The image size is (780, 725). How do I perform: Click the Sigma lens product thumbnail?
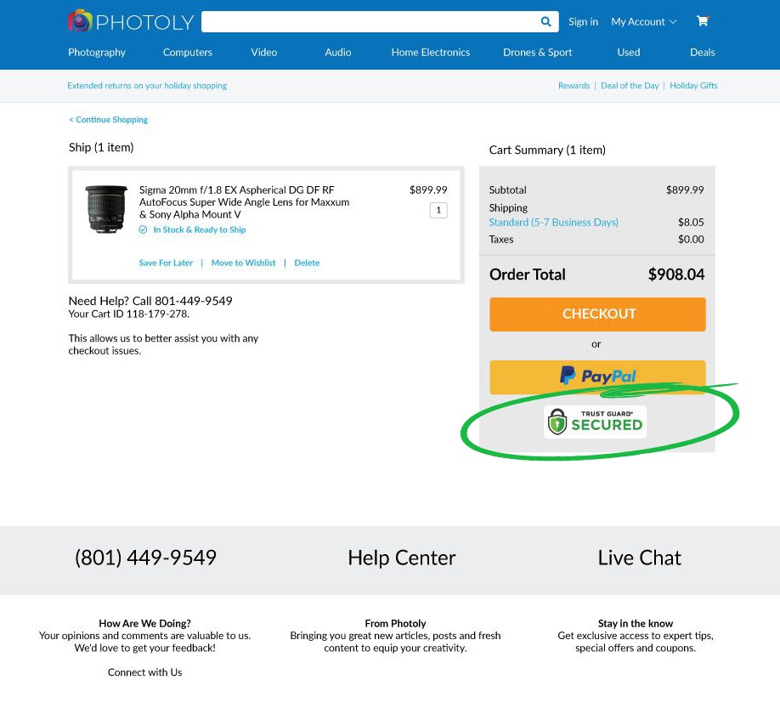106,209
